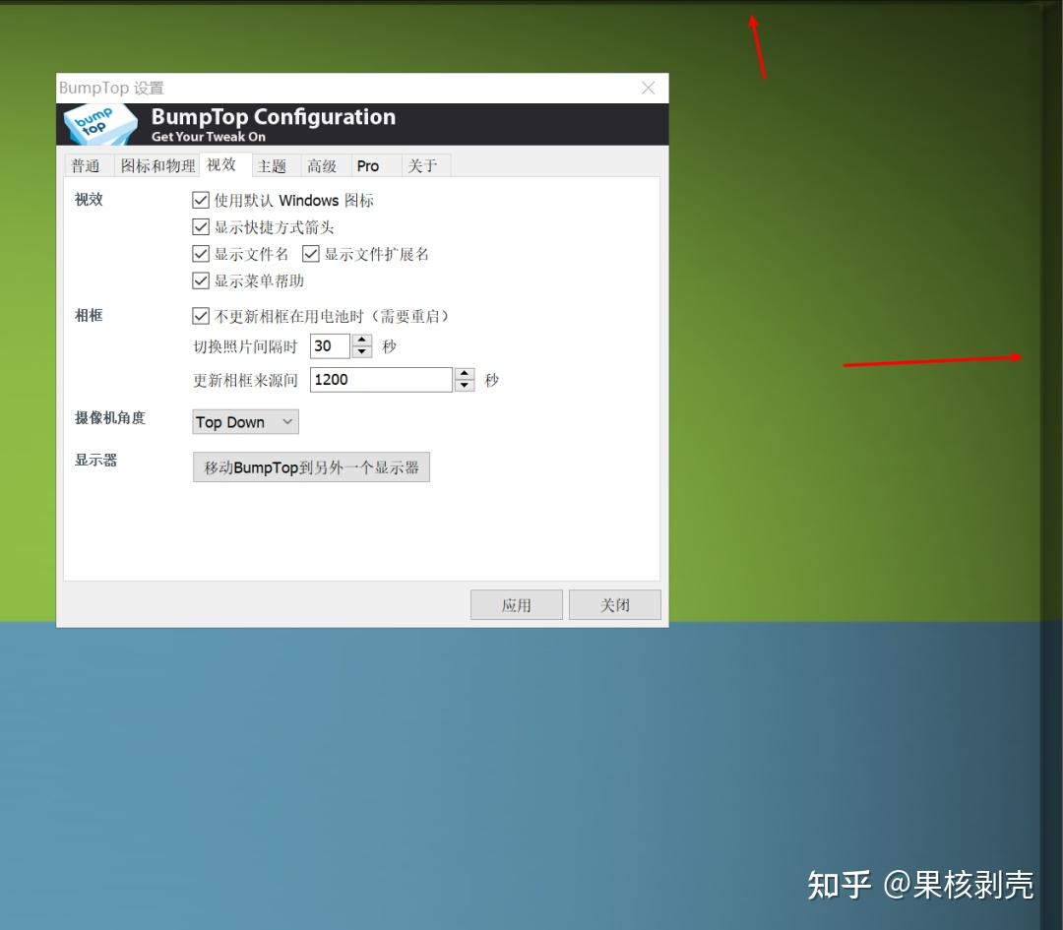Uncheck 使用默认 Windows 图标

coord(202,200)
